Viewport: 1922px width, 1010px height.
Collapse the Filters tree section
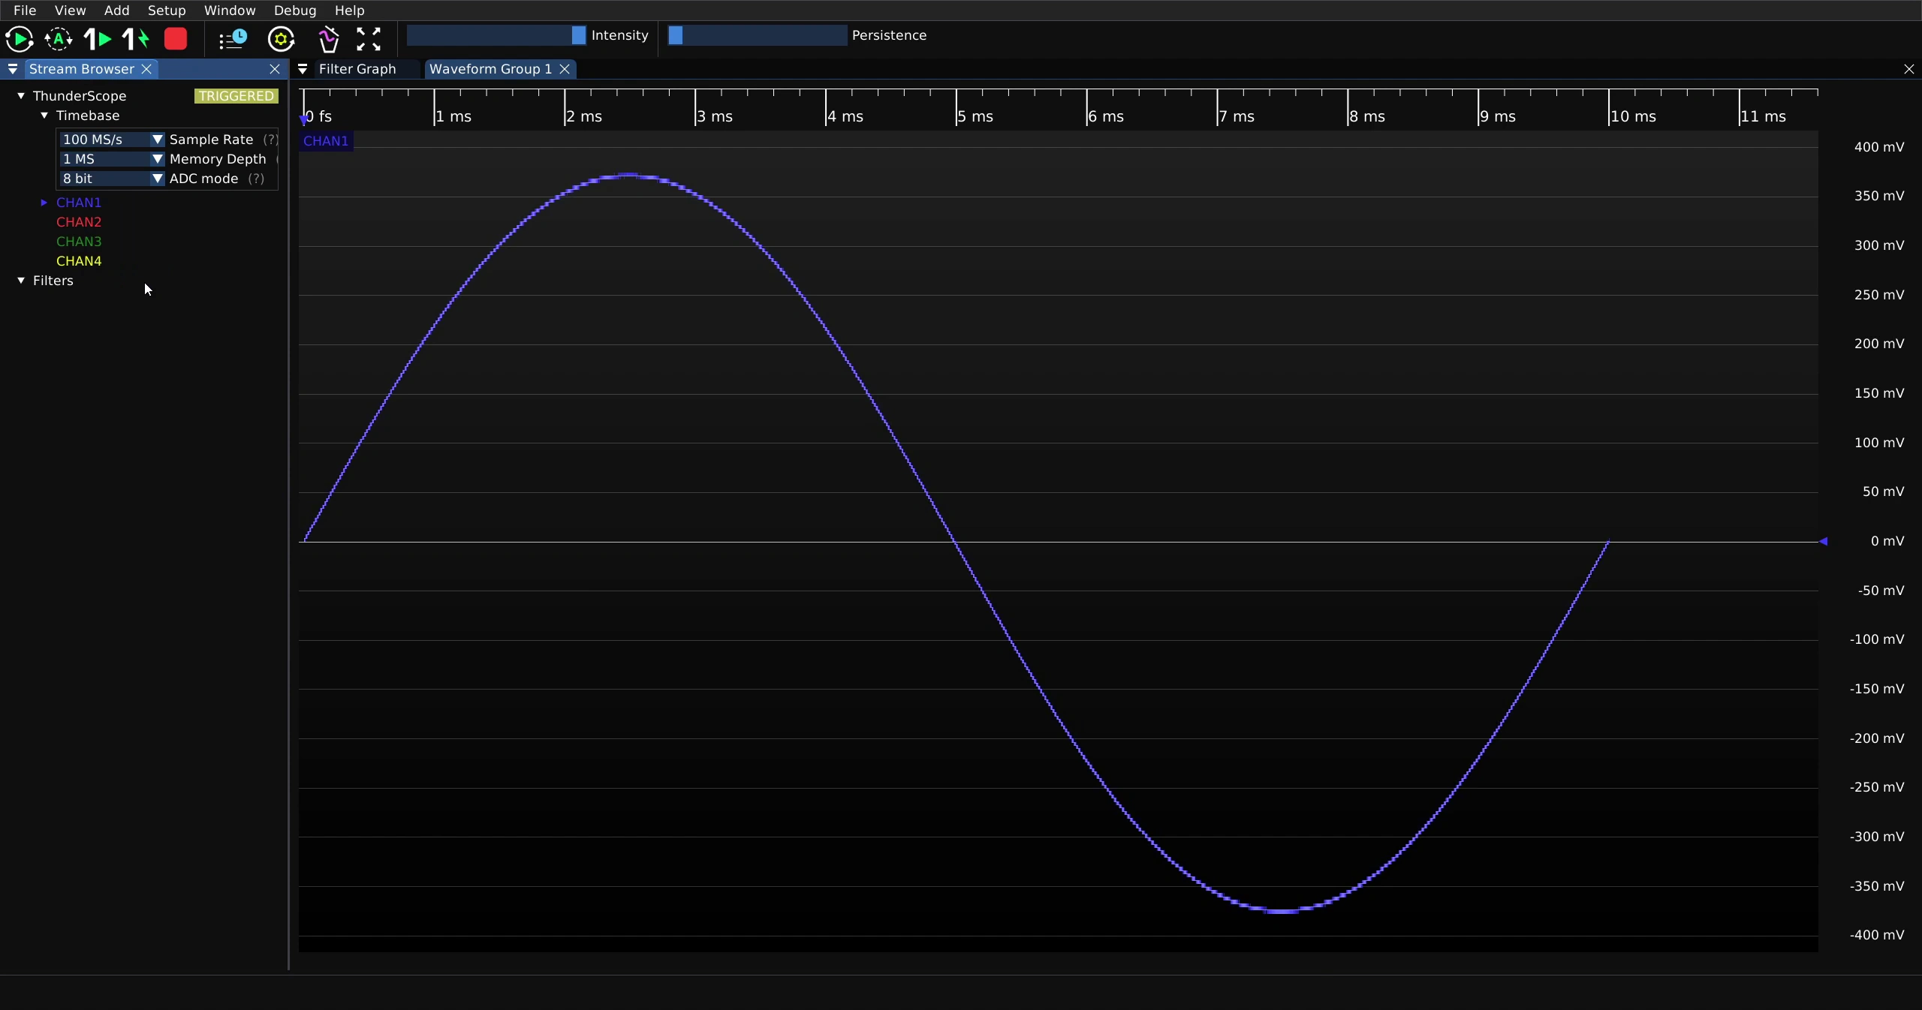[x=21, y=281]
